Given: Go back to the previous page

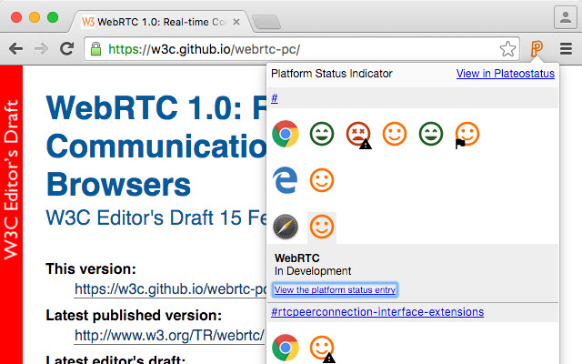Looking at the screenshot, I should point(17,49).
